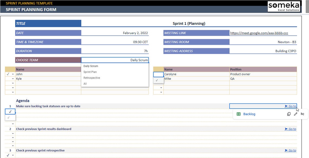
Task: Copy the Backlog link
Action: pos(289,114)
